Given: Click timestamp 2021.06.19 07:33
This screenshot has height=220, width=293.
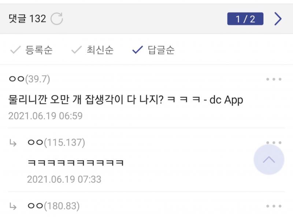Looking at the screenshot, I should click(x=64, y=179).
